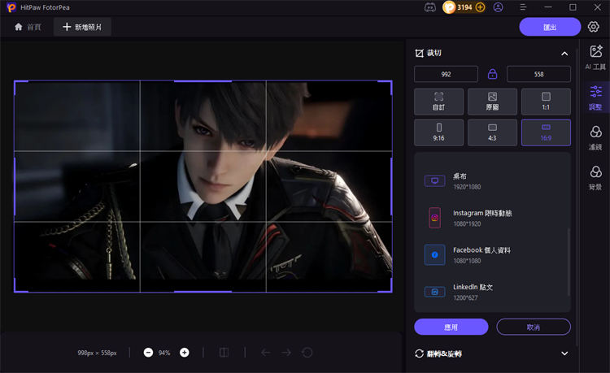Click the Instagram preset icon
The width and height of the screenshot is (610, 373).
click(434, 218)
